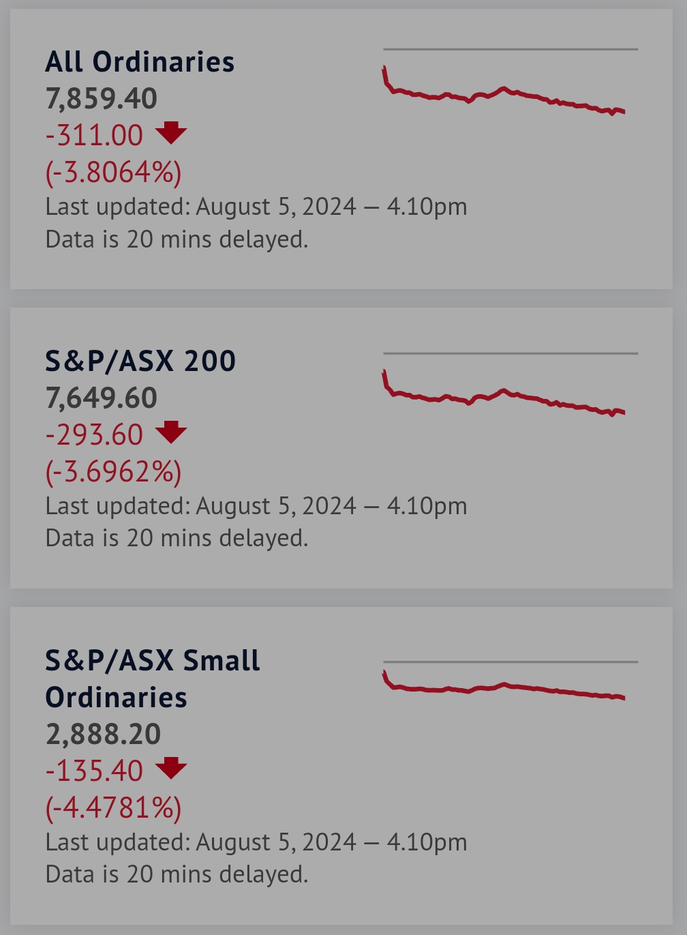
Task: Select the S&P/ASX 200 heading
Action: [x=140, y=361]
